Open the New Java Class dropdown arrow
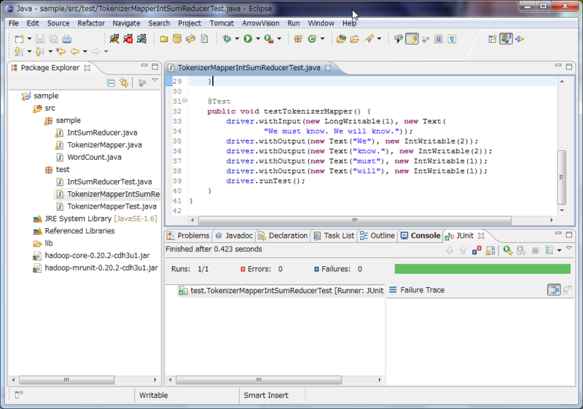This screenshot has width=583, height=409. [x=322, y=39]
